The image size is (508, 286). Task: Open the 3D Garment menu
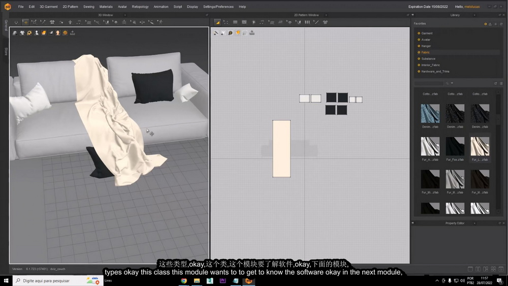click(x=49, y=7)
